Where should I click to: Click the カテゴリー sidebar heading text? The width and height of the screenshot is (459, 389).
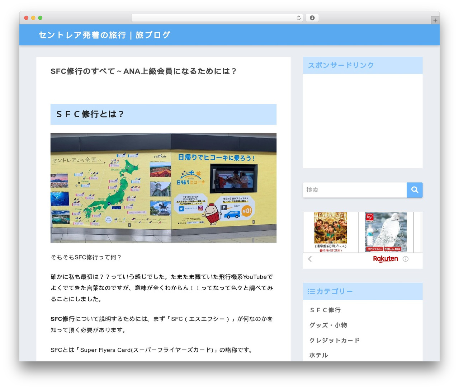click(x=335, y=291)
